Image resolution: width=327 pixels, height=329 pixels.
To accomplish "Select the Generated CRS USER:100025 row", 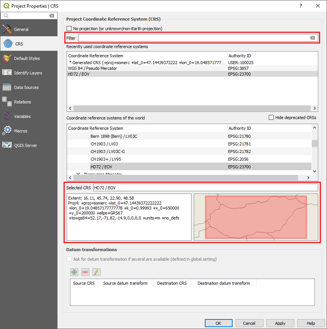I will pos(192,63).
